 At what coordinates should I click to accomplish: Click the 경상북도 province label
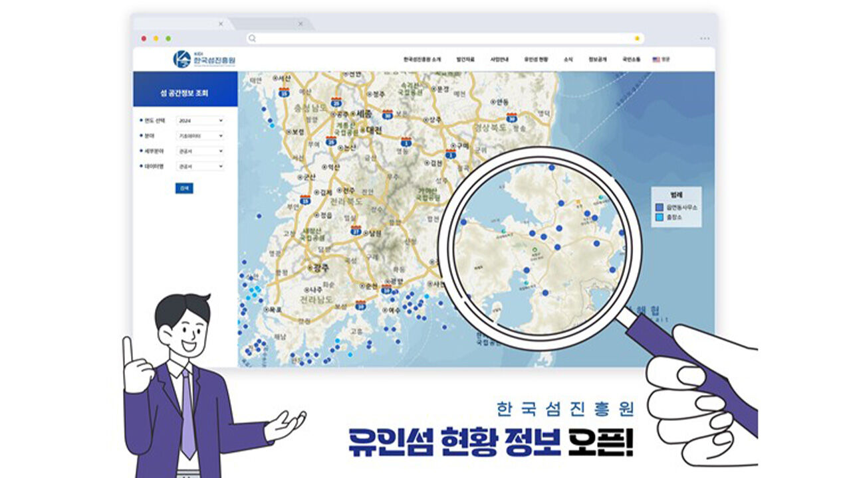490,127
